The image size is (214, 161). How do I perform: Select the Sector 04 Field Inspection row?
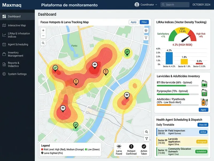(x=182, y=132)
